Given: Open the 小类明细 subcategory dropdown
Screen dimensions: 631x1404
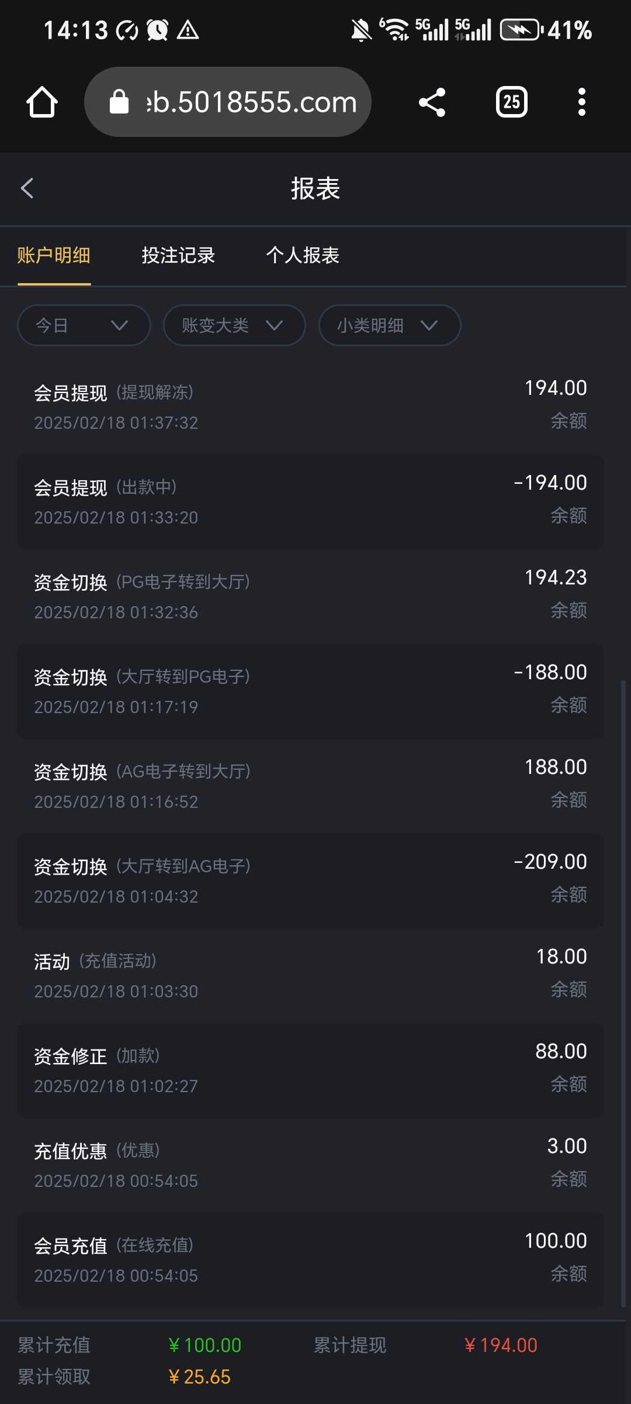Looking at the screenshot, I should pyautogui.click(x=390, y=325).
